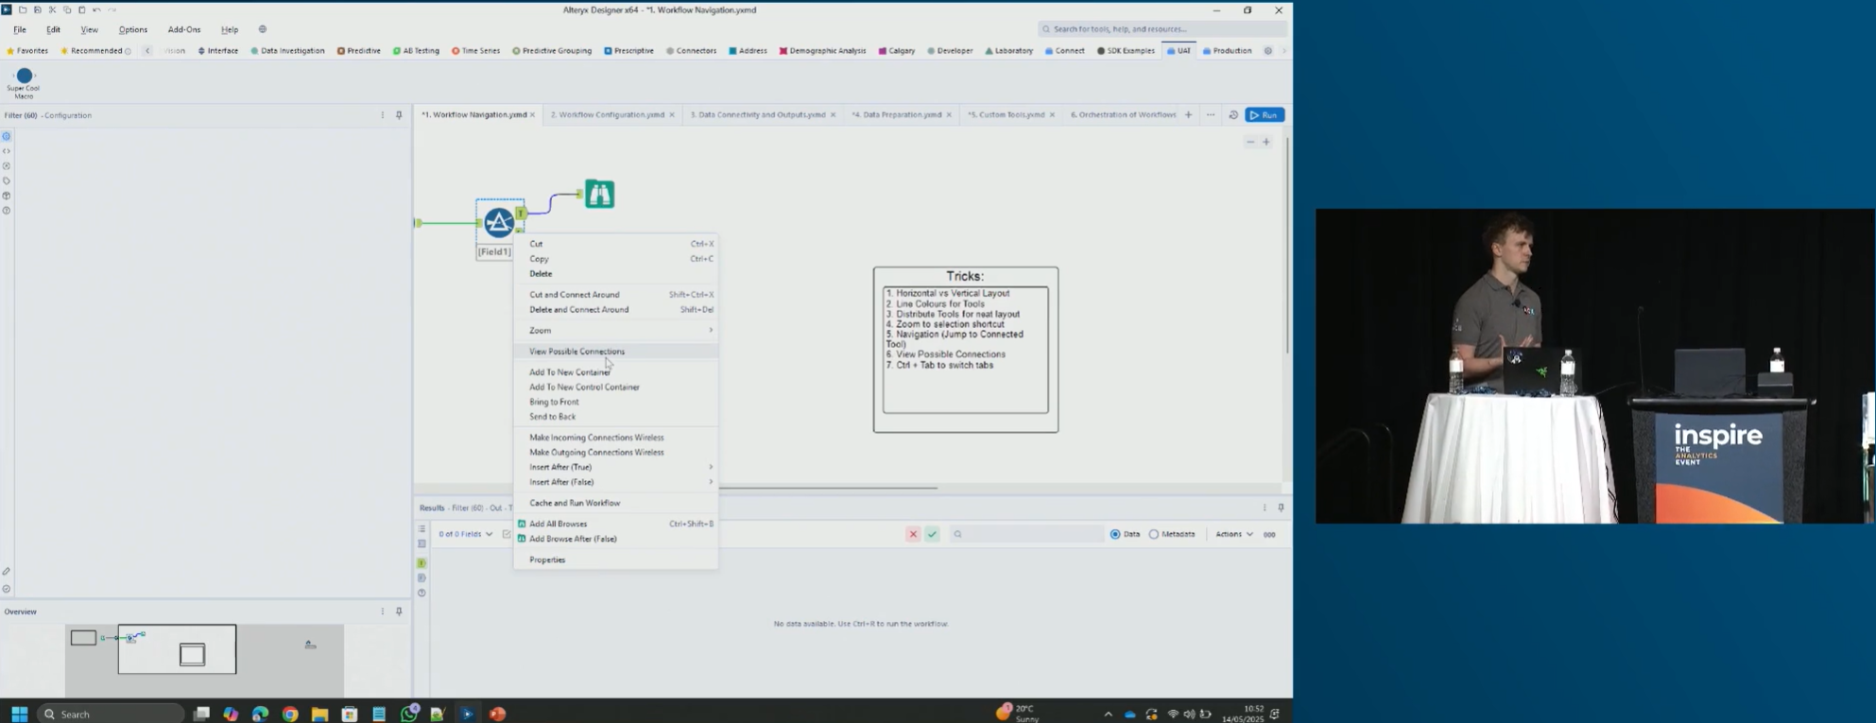Click the canvas horizontal scrollbar
Viewport: 1876px width, 723px height.
click(x=828, y=488)
